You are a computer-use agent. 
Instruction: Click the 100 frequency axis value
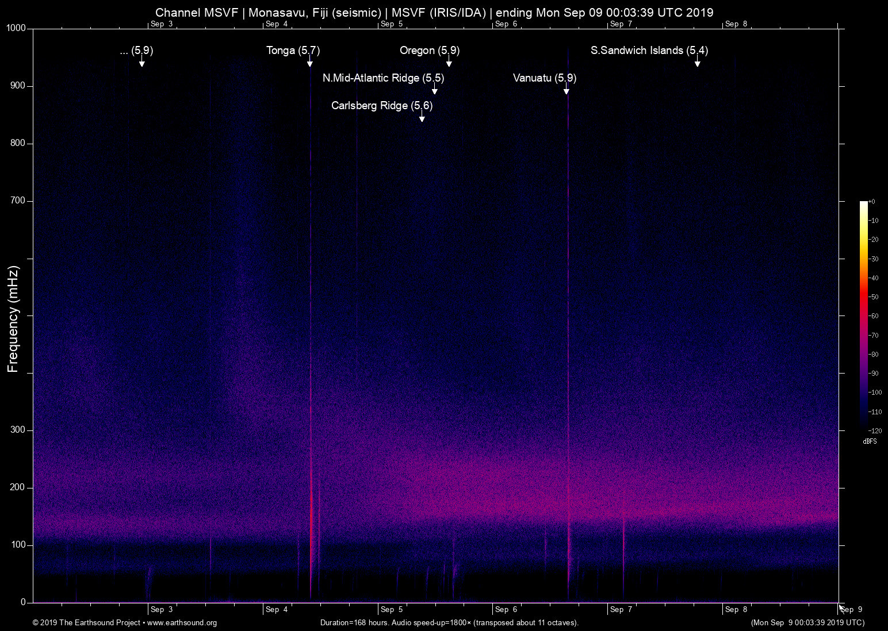pos(18,545)
